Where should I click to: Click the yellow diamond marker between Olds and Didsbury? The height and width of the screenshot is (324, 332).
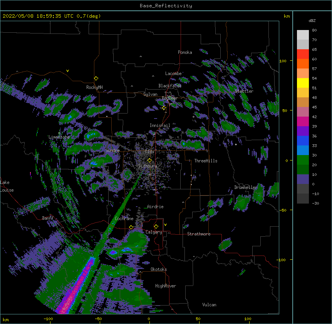[x=149, y=160]
